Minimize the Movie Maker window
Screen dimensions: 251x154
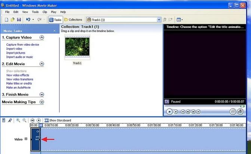pyautogui.click(x=231, y=6)
